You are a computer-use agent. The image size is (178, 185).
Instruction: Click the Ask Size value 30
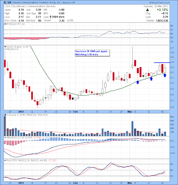[x=40, y=13]
